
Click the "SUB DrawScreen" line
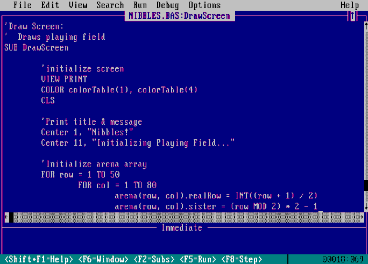37,48
